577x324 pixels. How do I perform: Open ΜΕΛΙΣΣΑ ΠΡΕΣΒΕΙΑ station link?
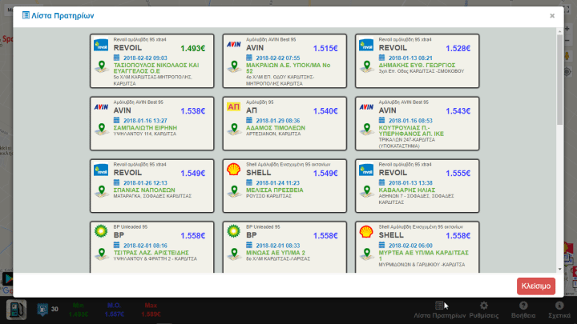(x=275, y=190)
